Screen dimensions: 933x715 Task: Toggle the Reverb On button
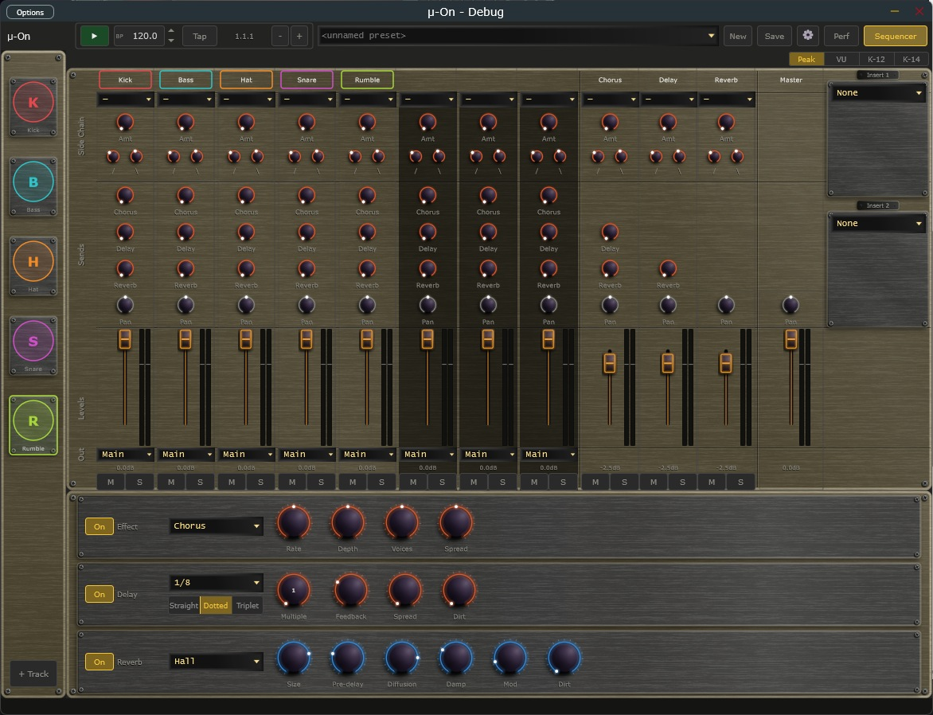point(100,662)
